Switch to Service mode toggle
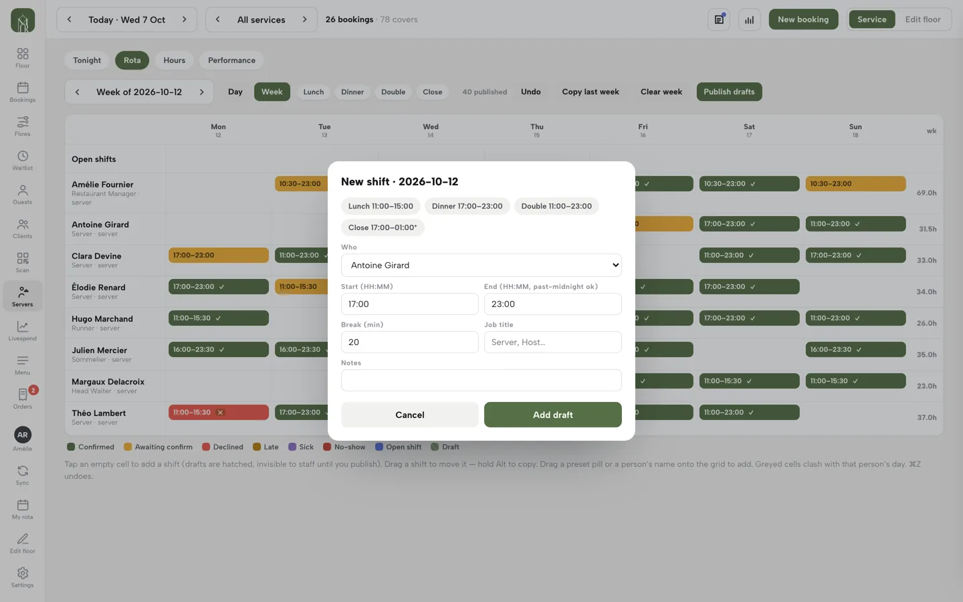The image size is (963, 602). [x=871, y=19]
